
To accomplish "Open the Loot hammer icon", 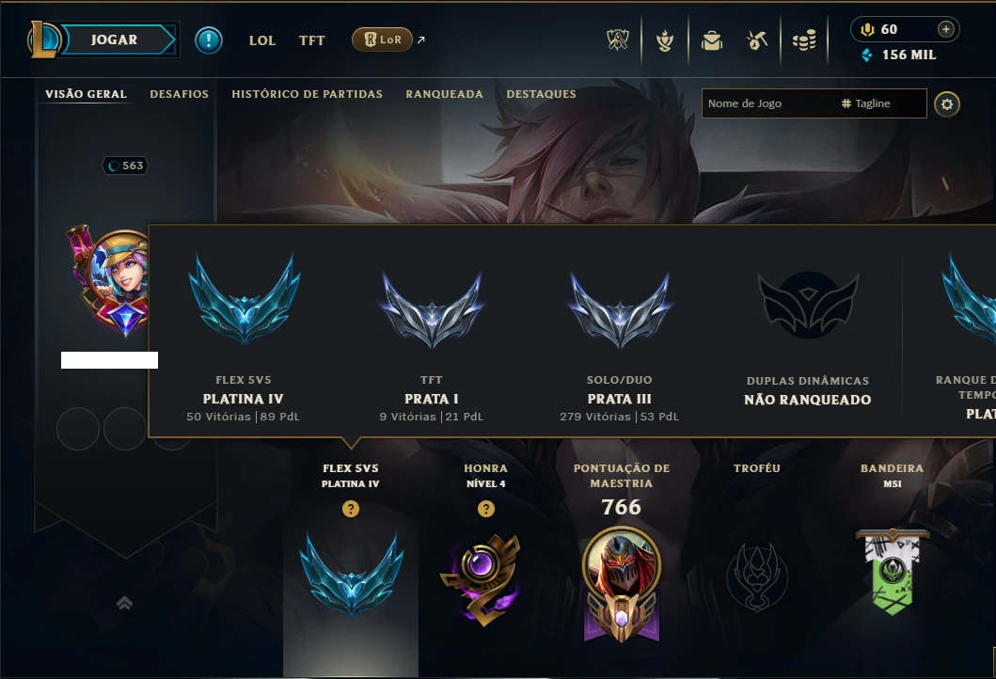I will coord(756,40).
